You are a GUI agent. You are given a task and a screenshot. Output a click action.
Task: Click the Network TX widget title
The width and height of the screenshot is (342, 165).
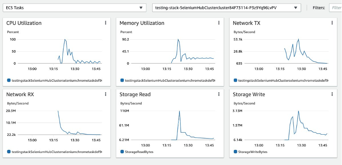(x=246, y=23)
